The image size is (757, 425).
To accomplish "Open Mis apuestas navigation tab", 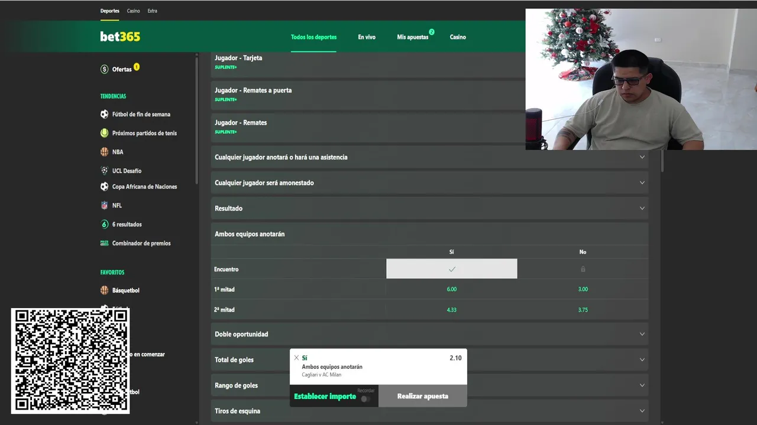I will 413,37.
